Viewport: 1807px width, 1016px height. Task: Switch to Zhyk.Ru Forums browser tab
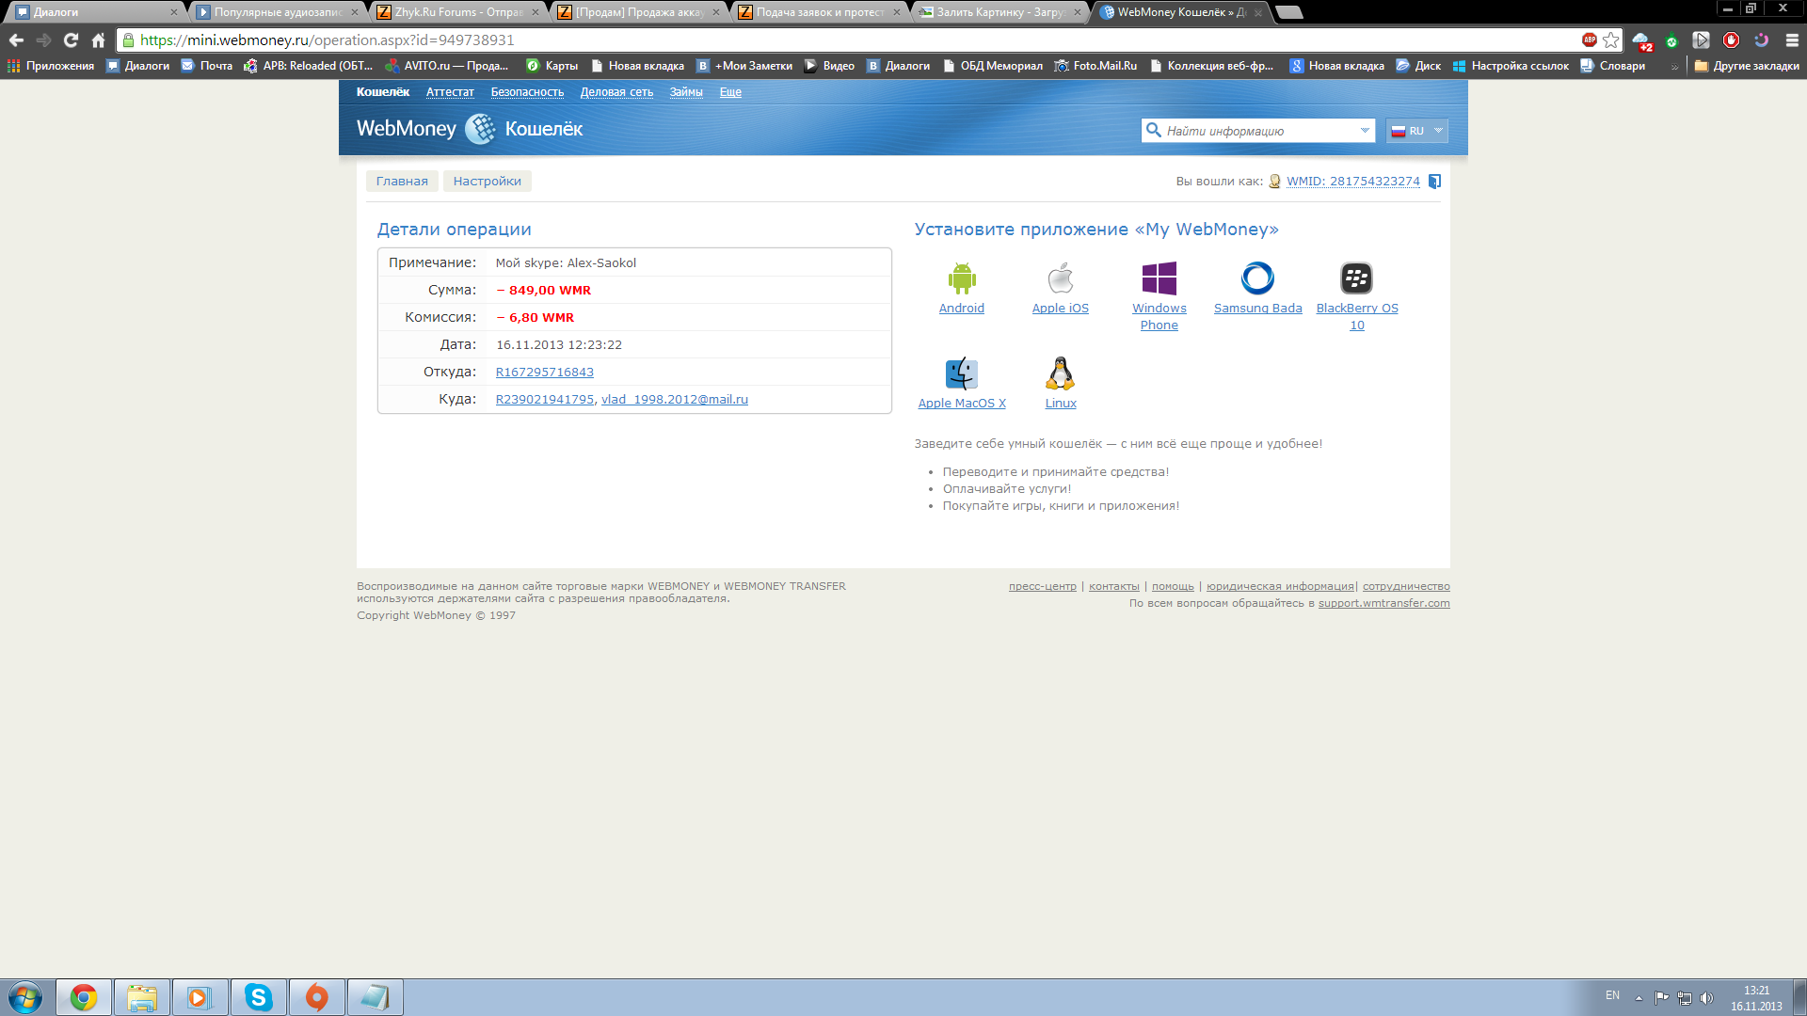(x=456, y=12)
